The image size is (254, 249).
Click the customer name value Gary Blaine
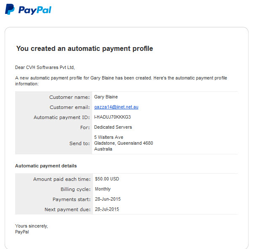[106, 97]
